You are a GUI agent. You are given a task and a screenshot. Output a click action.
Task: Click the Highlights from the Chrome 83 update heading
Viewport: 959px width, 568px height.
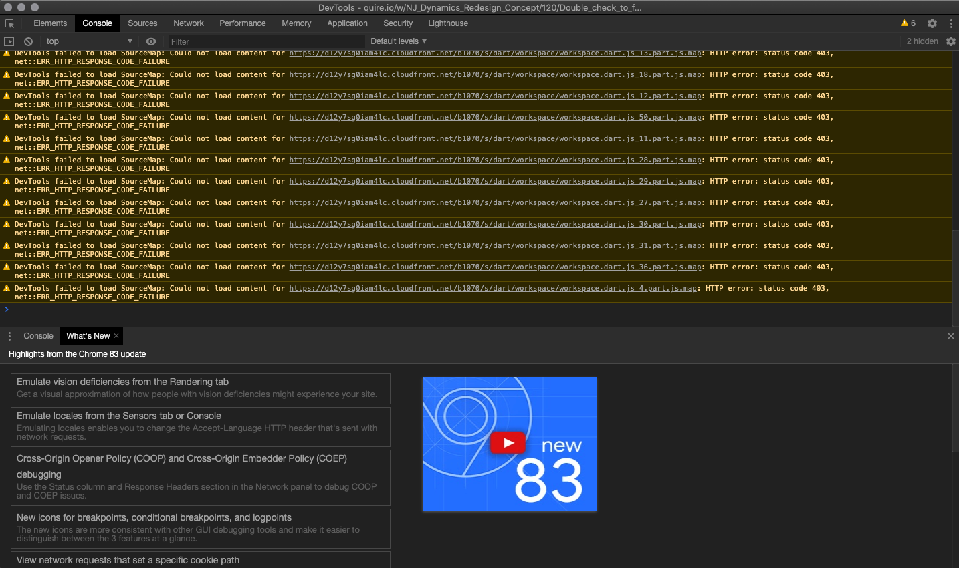click(x=77, y=354)
